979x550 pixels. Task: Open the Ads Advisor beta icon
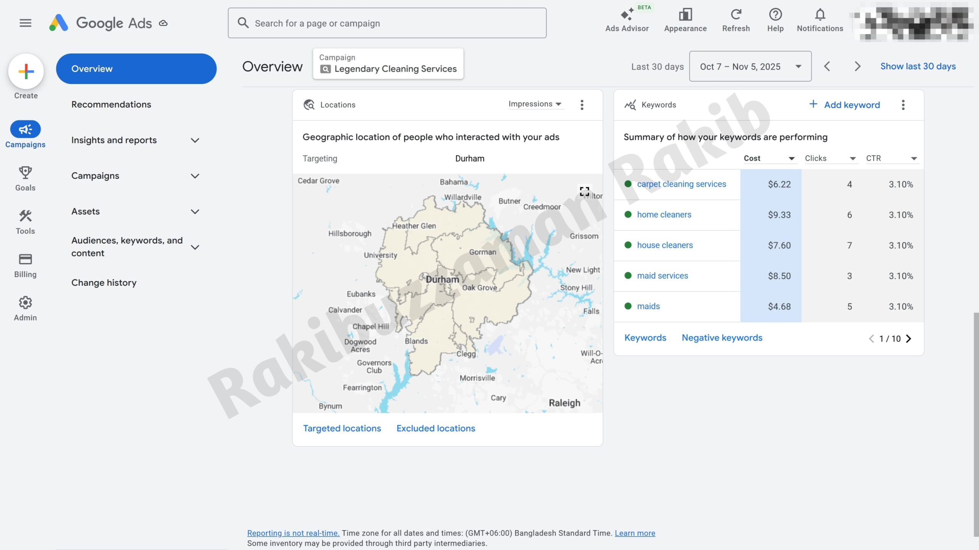coord(627,15)
